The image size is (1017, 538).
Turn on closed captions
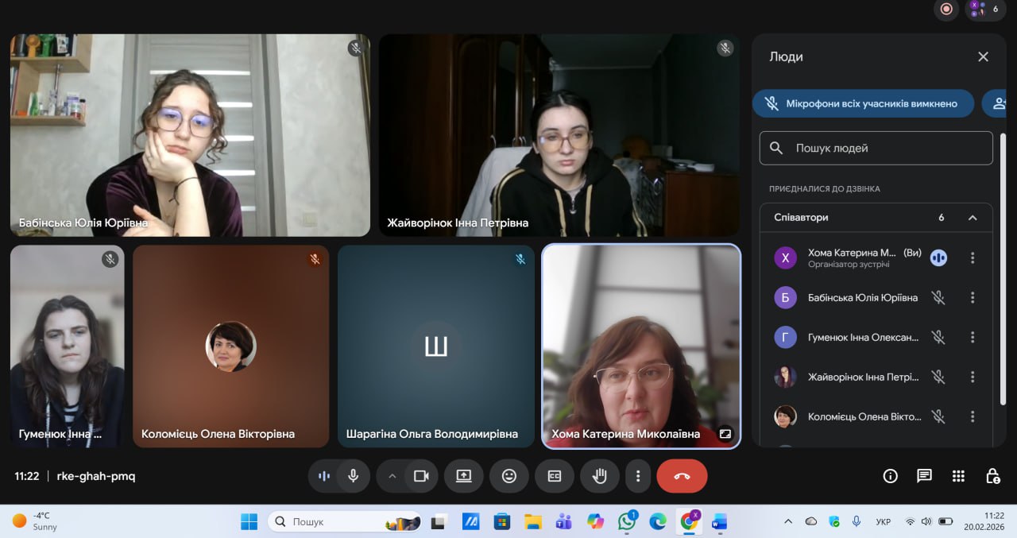554,476
